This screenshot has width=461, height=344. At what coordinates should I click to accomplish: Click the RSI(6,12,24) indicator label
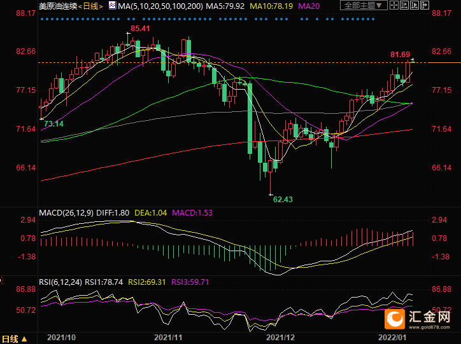60,282
